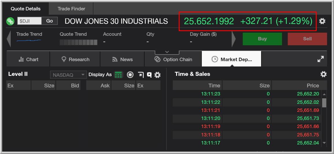Click the Time & Sales scroll down arrow
The width and height of the screenshot is (334, 154).
pyautogui.click(x=324, y=143)
